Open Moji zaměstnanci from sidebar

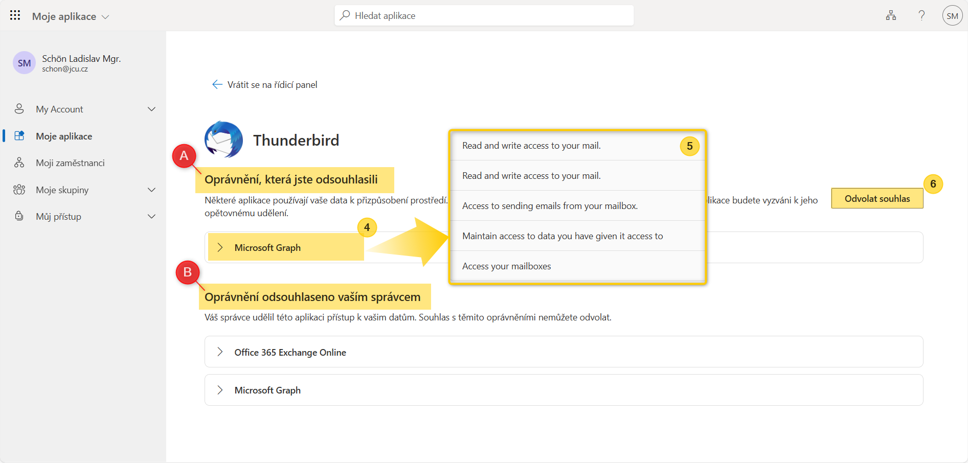tap(70, 163)
